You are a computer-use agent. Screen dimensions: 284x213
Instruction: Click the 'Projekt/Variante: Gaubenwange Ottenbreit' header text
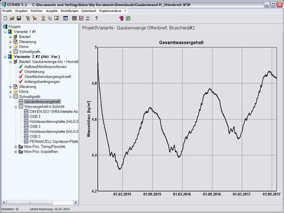[x=139, y=28]
